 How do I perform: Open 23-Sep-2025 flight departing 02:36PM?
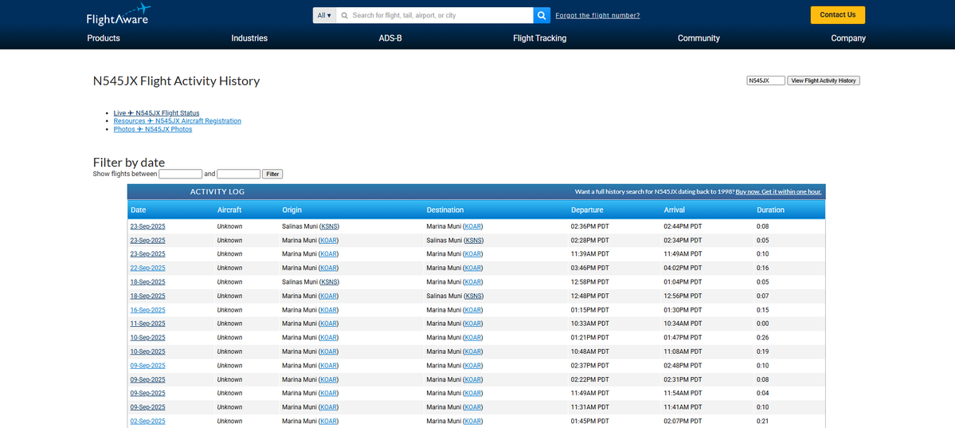coord(147,226)
